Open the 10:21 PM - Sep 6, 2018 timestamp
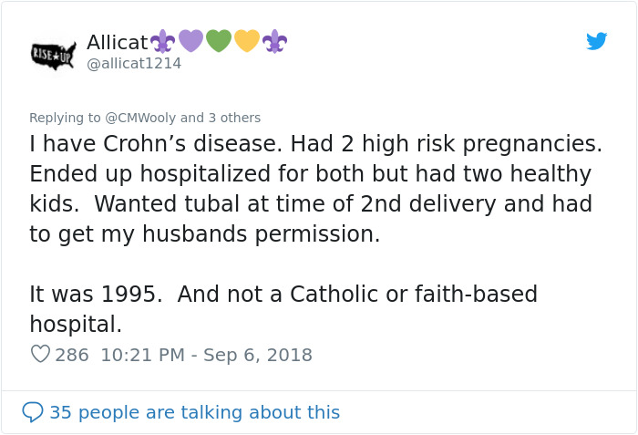Screen dimensions: 638x435 pos(206,355)
